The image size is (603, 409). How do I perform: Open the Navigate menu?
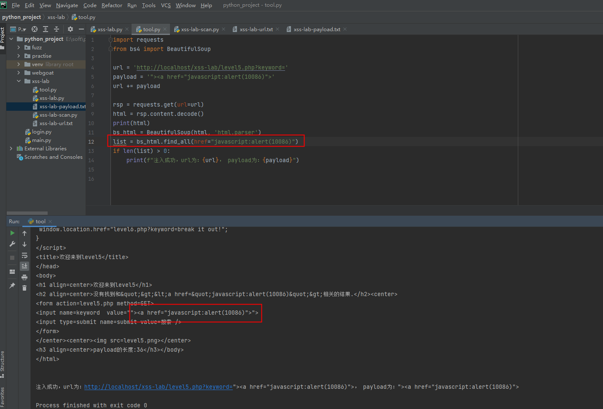point(67,5)
